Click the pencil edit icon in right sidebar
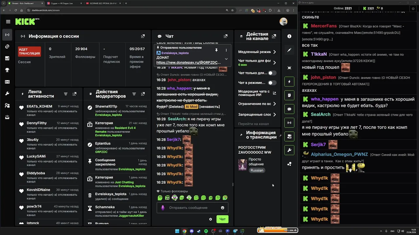Screen dimensions: 419x235 pyautogui.click(x=289, y=50)
